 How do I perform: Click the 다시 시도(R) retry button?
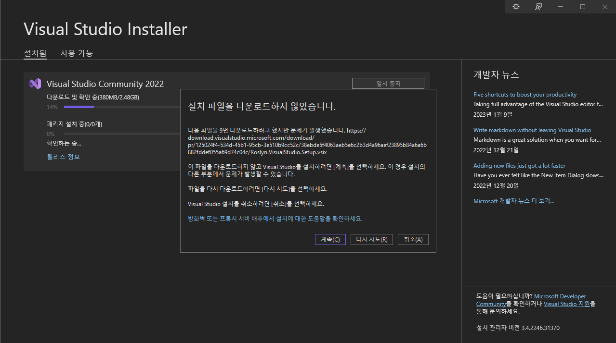(372, 239)
